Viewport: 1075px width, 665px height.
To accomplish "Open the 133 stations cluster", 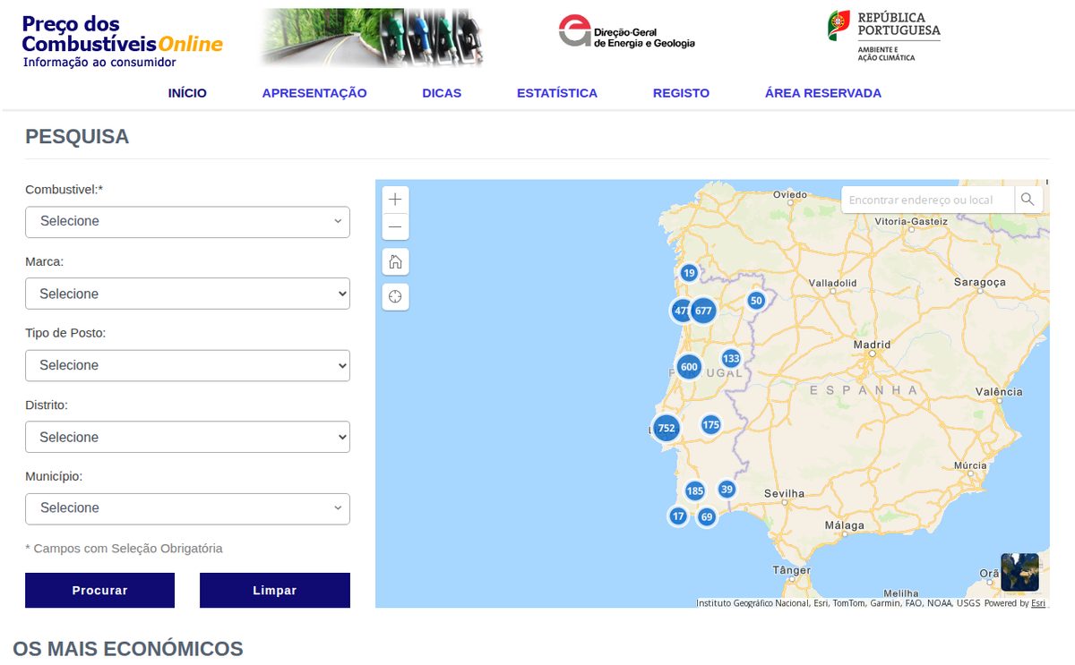I will 731,359.
